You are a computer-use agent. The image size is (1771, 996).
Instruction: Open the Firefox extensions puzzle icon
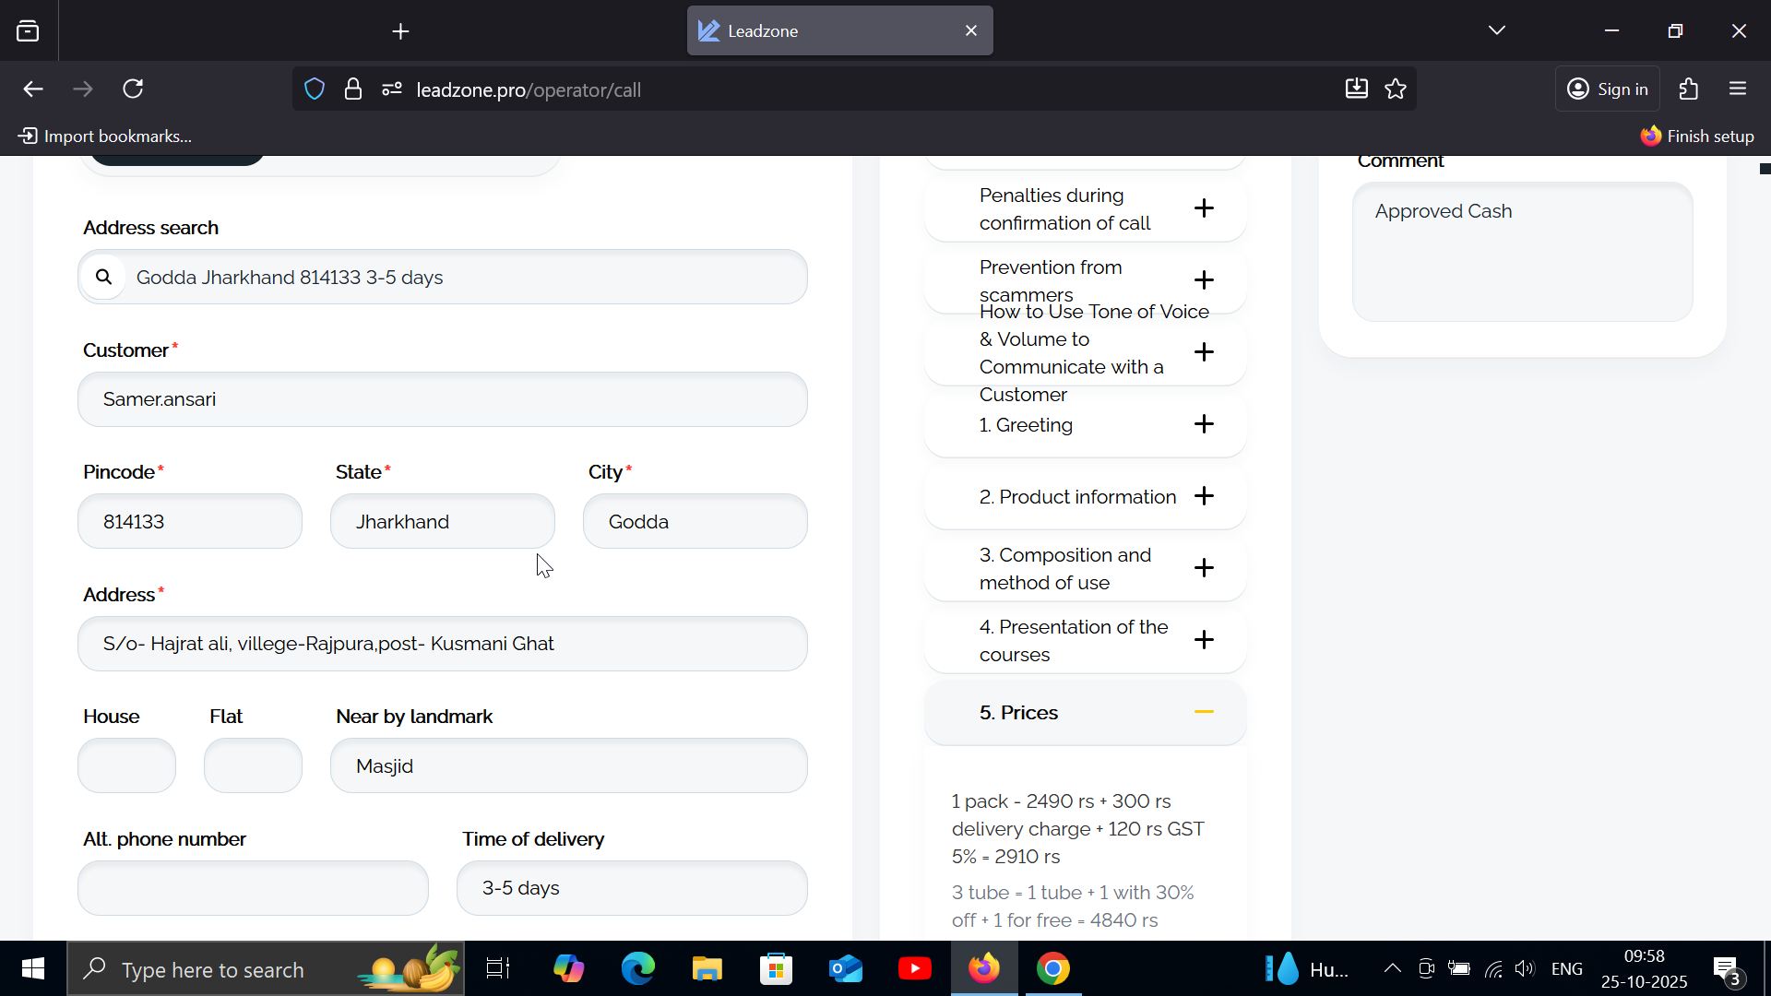[1689, 89]
